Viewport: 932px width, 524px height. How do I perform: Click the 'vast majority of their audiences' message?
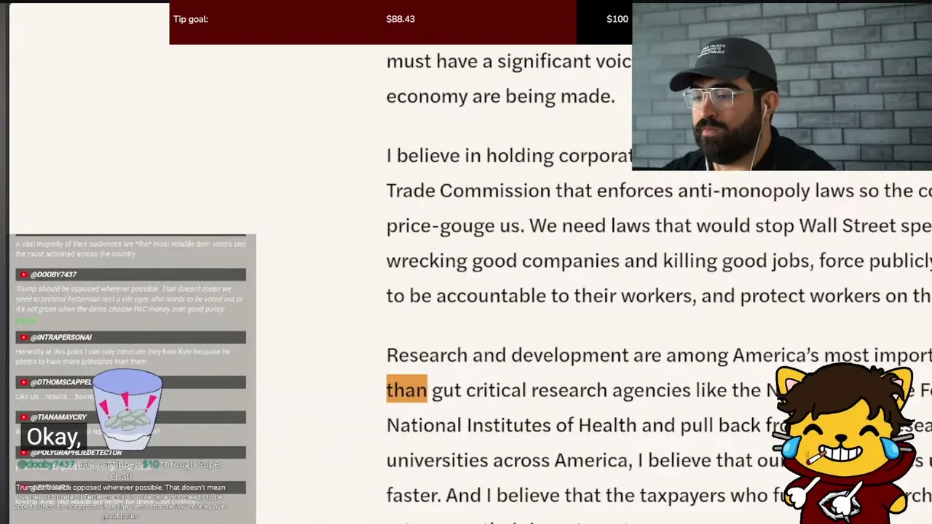tap(130, 249)
